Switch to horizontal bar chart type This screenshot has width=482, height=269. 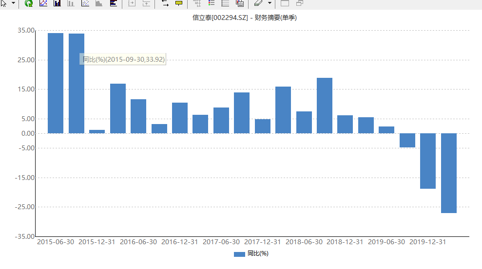114,3
